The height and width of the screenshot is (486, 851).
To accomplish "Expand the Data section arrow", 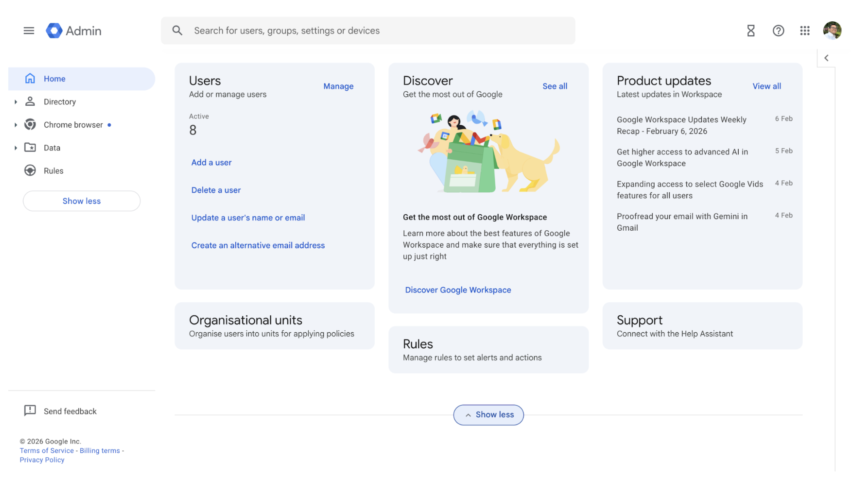I will pos(16,148).
